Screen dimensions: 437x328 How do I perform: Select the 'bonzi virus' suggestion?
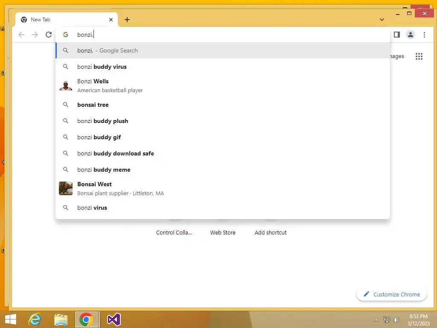pos(223,208)
